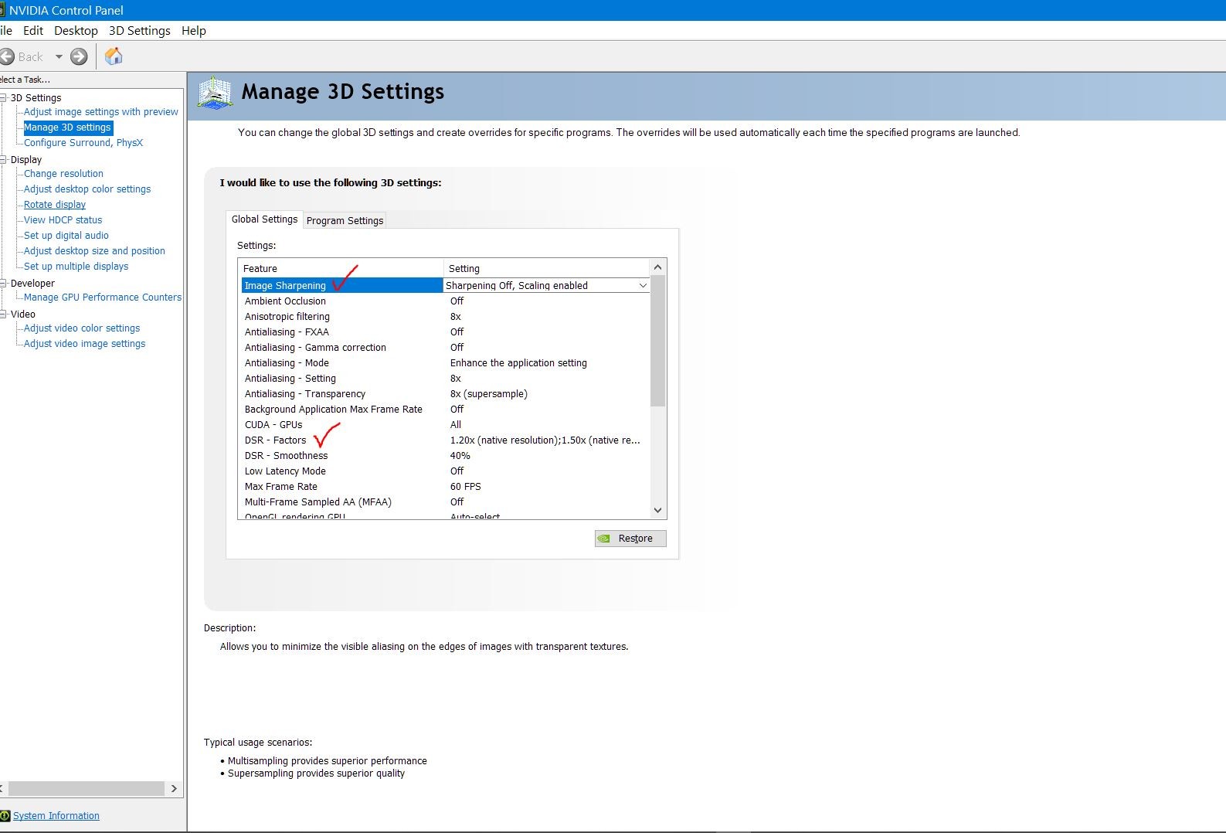The image size is (1226, 833).
Task: Open Configure Surround, PhysX
Action: pyautogui.click(x=83, y=143)
